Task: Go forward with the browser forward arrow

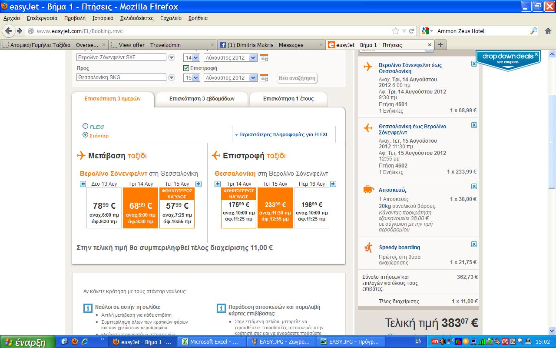Action: (19, 31)
